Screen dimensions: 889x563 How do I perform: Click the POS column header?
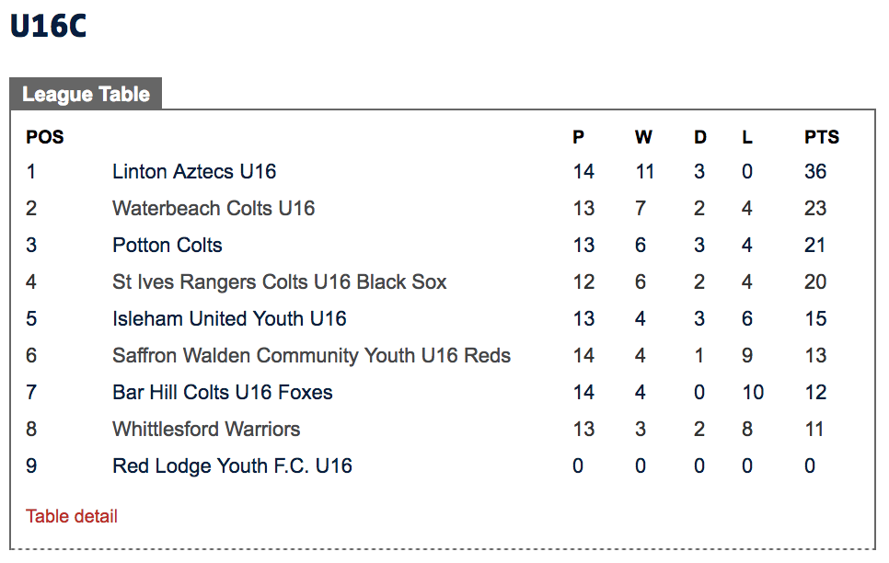point(45,137)
